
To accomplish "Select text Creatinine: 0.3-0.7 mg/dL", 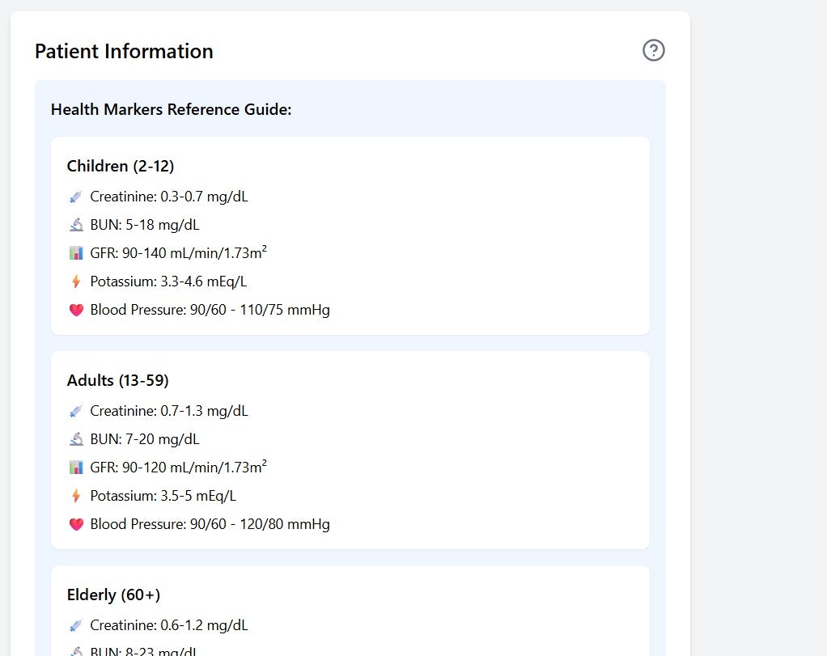I will [x=169, y=197].
